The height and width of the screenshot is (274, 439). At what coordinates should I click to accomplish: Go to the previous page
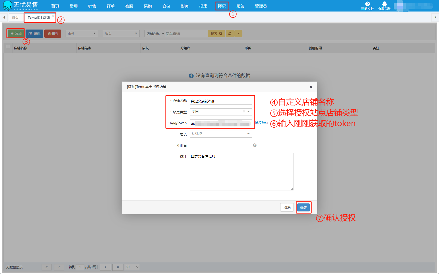[x=59, y=267]
